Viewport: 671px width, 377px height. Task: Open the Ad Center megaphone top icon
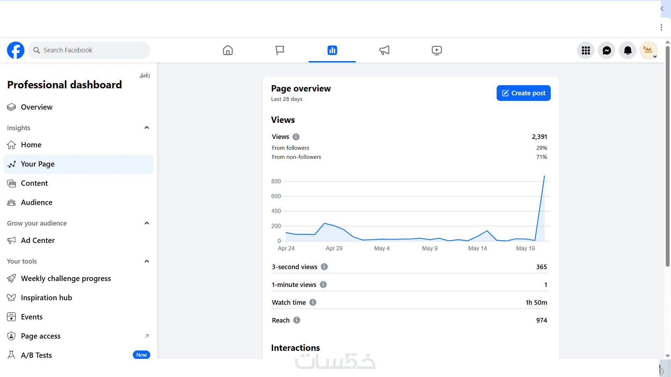pos(384,50)
